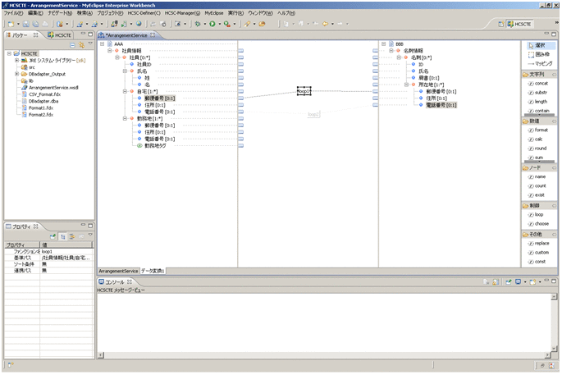Viewport: 562px width, 375px height.
Task: Collapse the 氏名 node in AAA tree
Action: (x=124, y=71)
